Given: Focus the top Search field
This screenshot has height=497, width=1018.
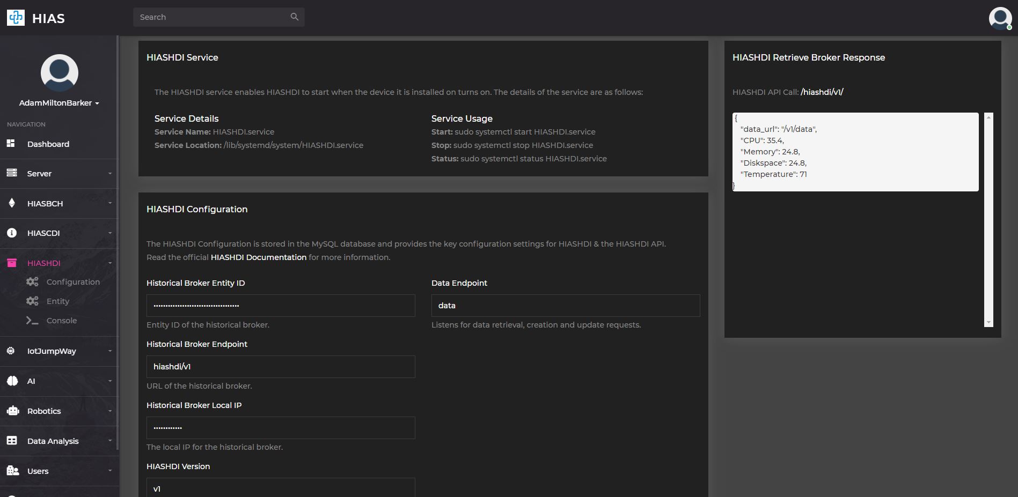Looking at the screenshot, I should click(x=219, y=17).
